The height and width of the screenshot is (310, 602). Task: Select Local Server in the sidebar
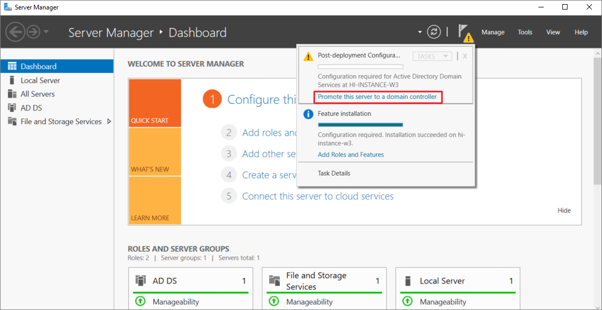[57, 80]
